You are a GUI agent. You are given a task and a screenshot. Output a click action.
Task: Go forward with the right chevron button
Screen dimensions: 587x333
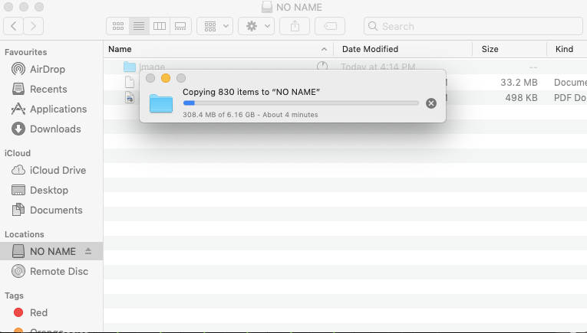point(34,26)
